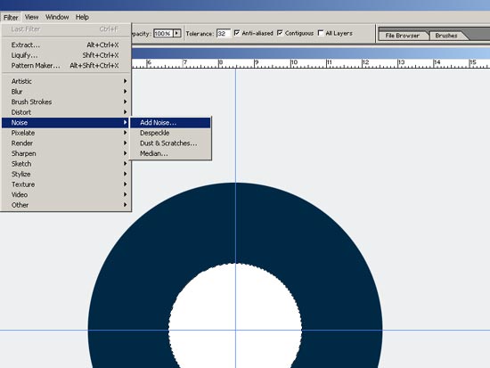Expand the Render filter submenu
Viewport: 490px width, 368px height.
(x=66, y=143)
